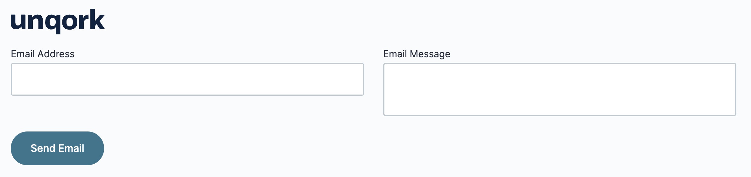Screen dimensions: 751x177
Task: Select the unqork logo in header
Action: [x=58, y=21]
